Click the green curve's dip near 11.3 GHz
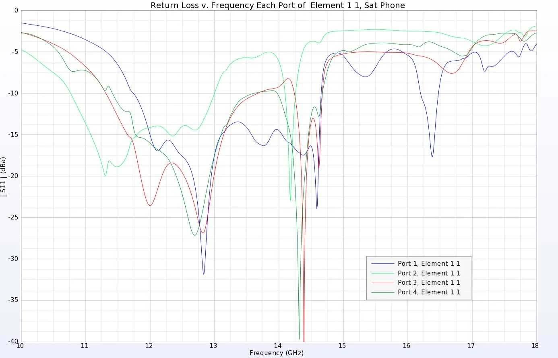 point(105,176)
